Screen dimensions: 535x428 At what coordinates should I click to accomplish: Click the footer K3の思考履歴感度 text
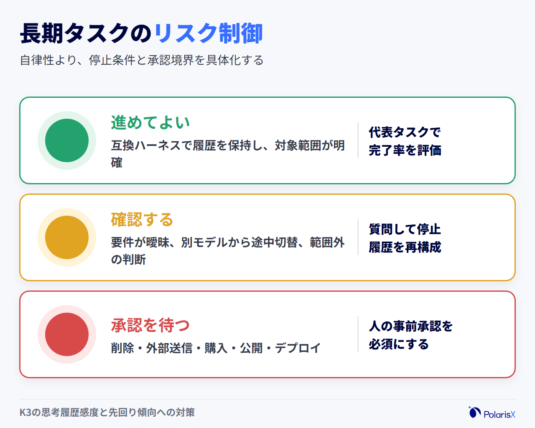tap(107, 412)
